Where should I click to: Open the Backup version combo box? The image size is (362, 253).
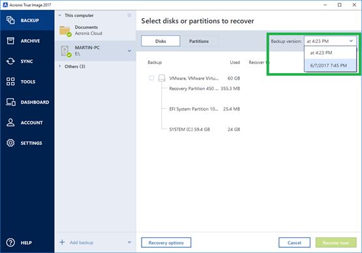[330, 41]
